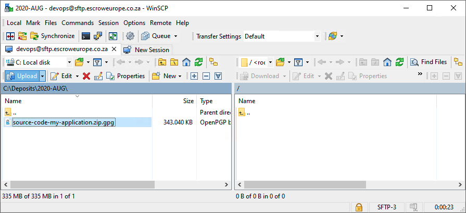Screen dimensions: 466x213
Task: Open the Remote menu
Action: pyautogui.click(x=160, y=23)
